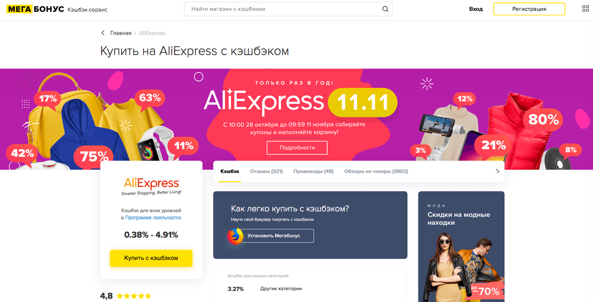Select the Кэшбэк tab
The height and width of the screenshot is (302, 593).
click(x=230, y=171)
